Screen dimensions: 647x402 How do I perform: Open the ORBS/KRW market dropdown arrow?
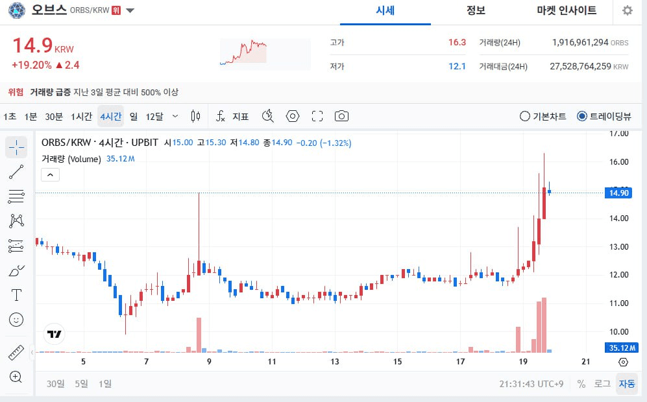[x=130, y=11]
